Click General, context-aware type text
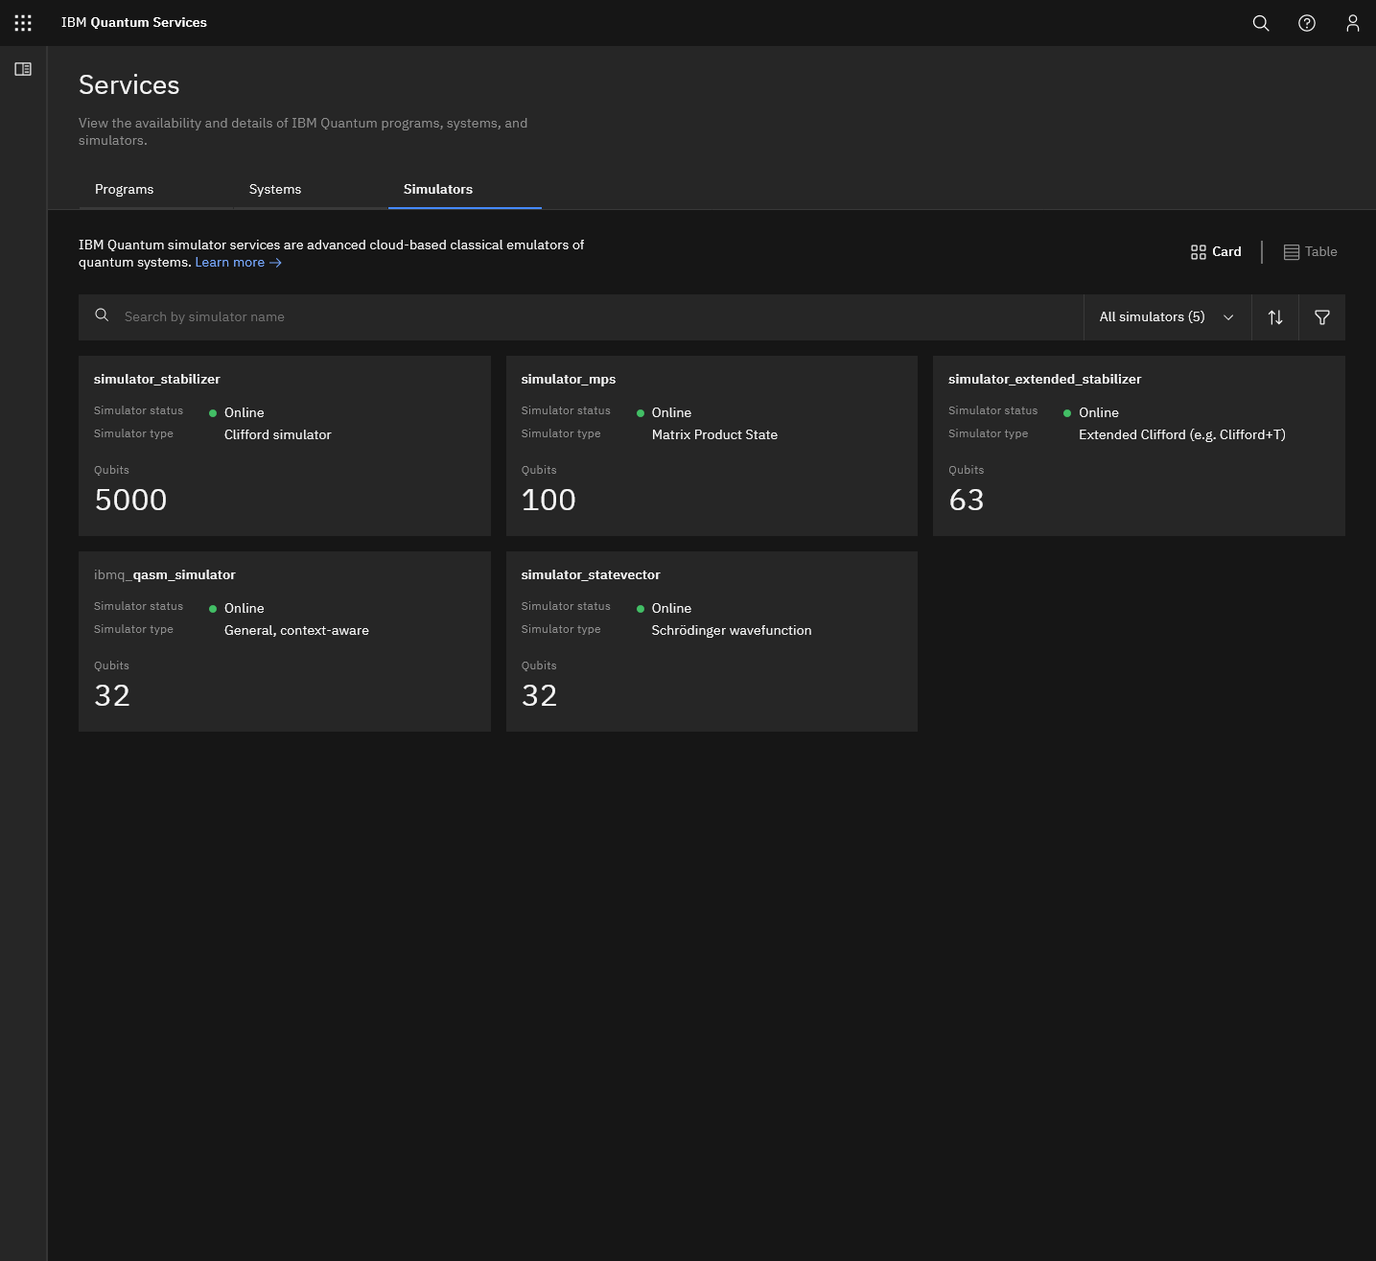Screen dimensions: 1376x1261 coord(296,631)
